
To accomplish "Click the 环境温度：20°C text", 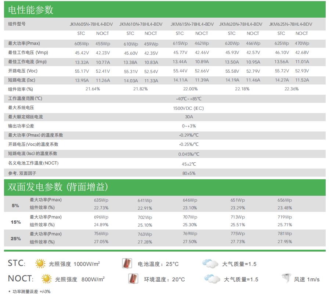I will pyautogui.click(x=164, y=279).
